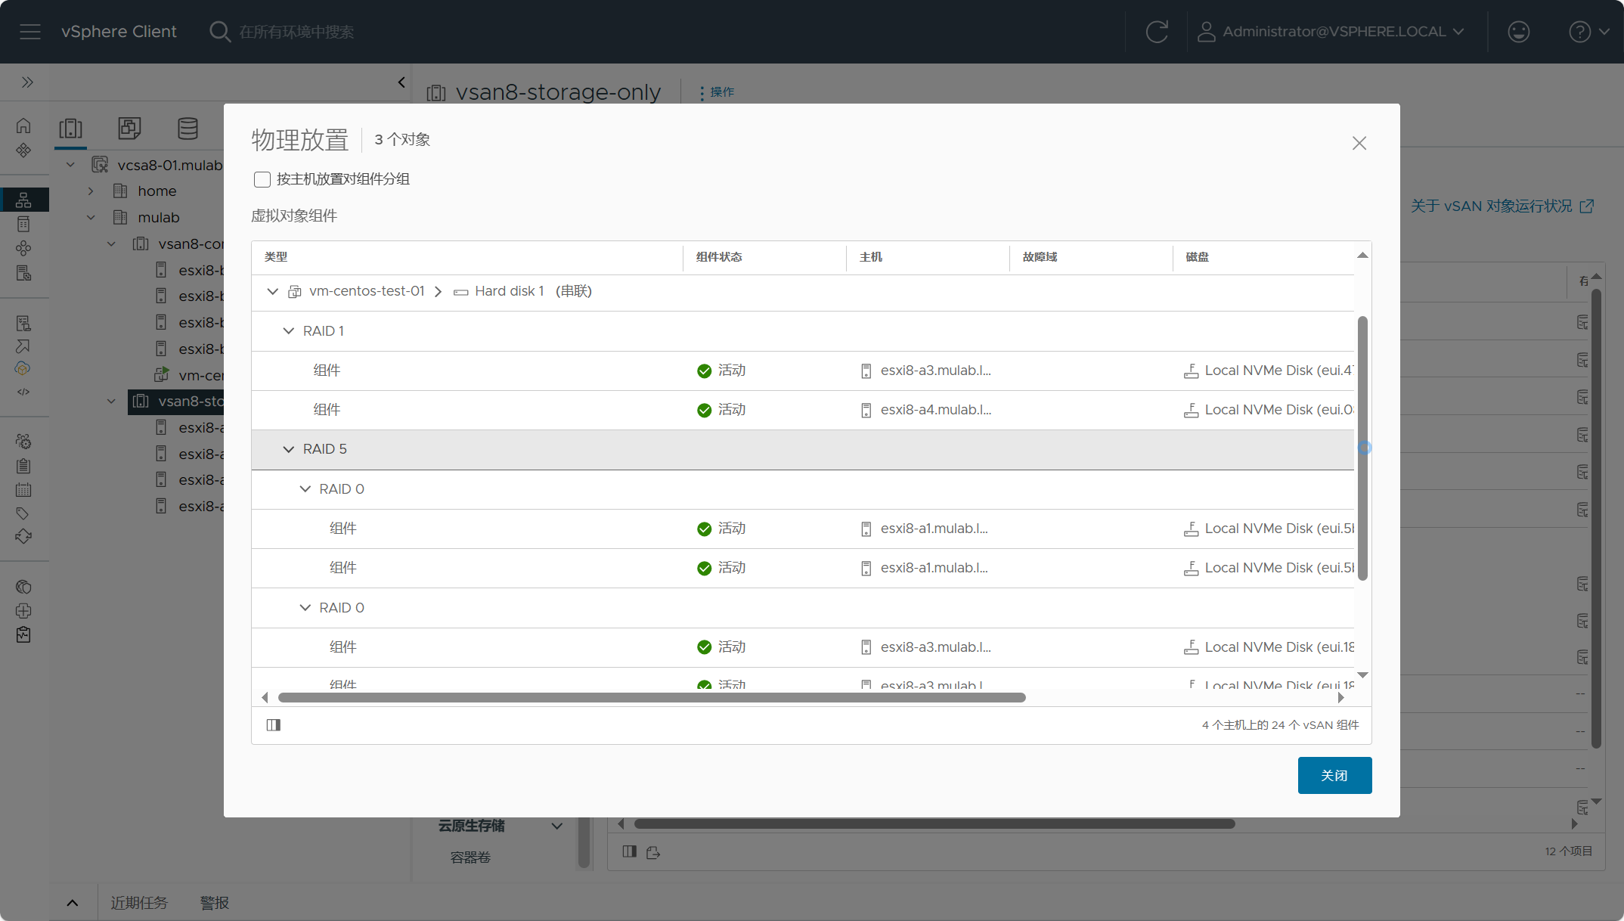The image size is (1624, 921).
Task: Click the dialog horizontal scrollbar
Action: pyautogui.click(x=652, y=697)
